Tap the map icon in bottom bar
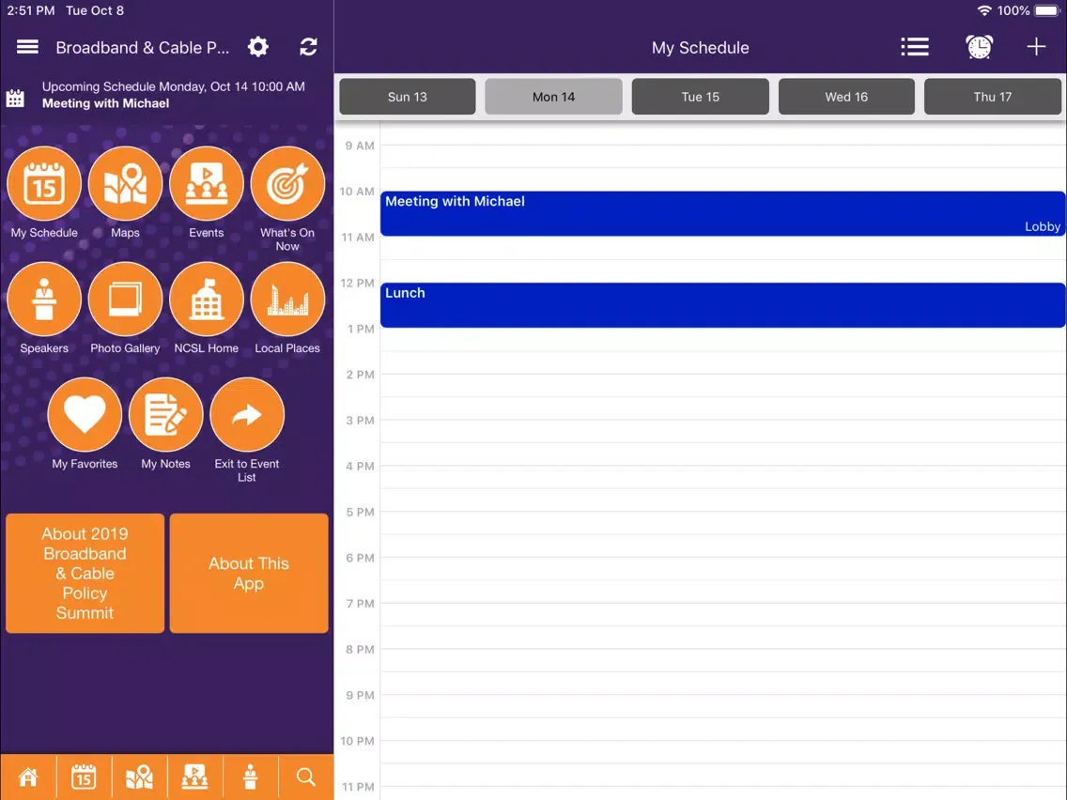1067x800 pixels. tap(140, 777)
